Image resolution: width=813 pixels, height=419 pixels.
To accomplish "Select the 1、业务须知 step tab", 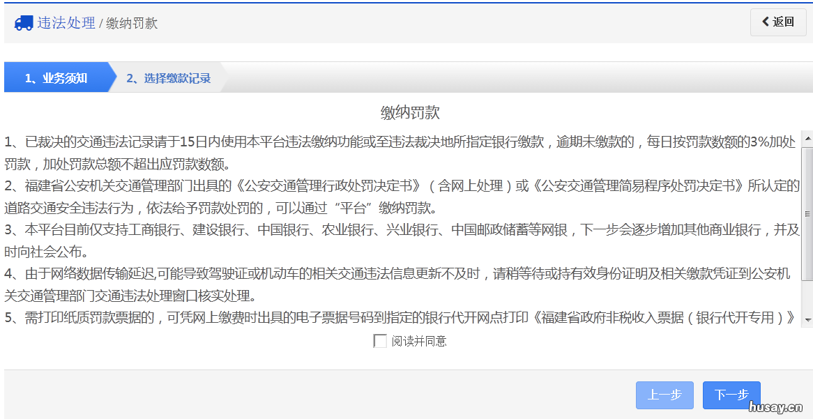I will (x=56, y=77).
